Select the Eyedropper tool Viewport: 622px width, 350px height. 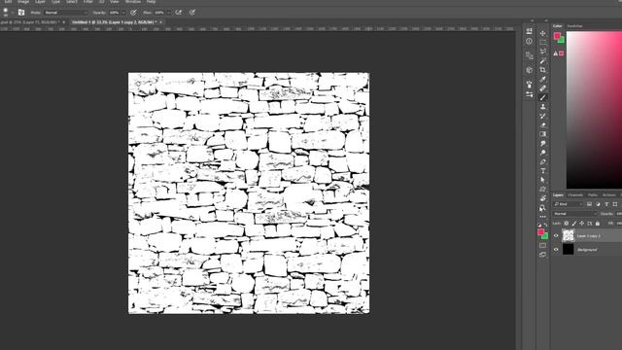tap(542, 79)
